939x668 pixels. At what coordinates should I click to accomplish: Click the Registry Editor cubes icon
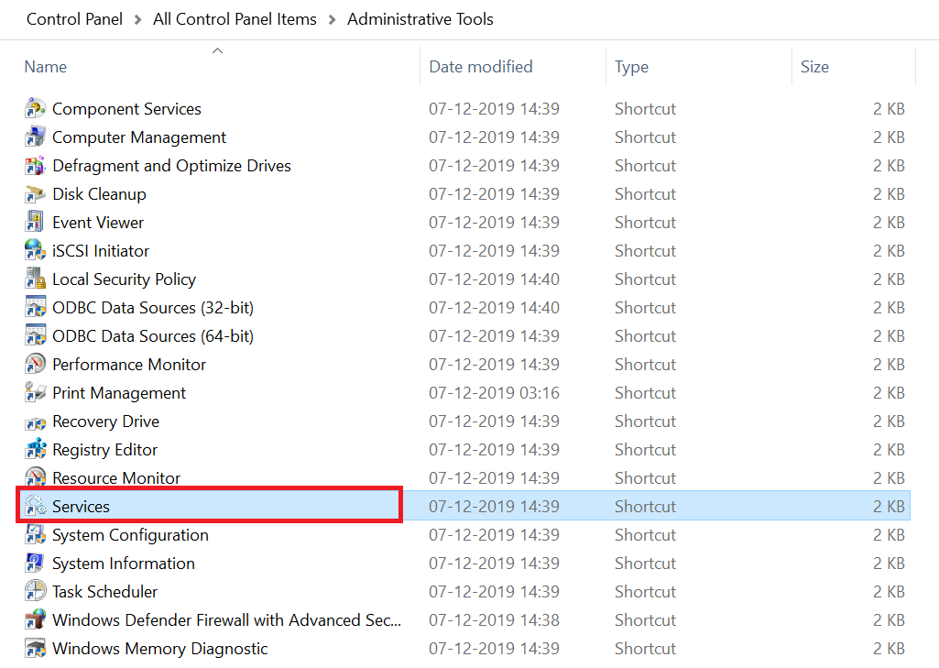pyautogui.click(x=36, y=449)
